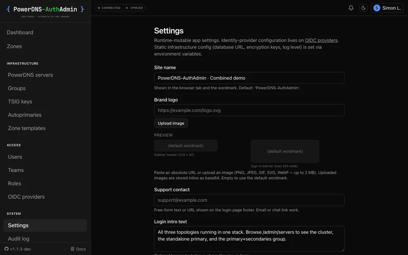This screenshot has width=408, height=255.
Task: Click the Brand logo URL field
Action: pos(249,110)
